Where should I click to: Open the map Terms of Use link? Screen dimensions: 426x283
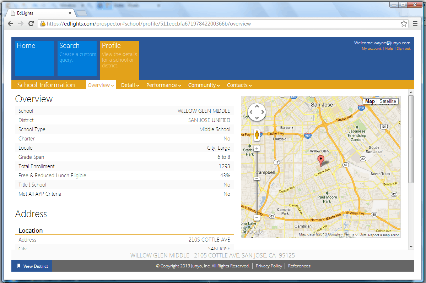[355, 234]
